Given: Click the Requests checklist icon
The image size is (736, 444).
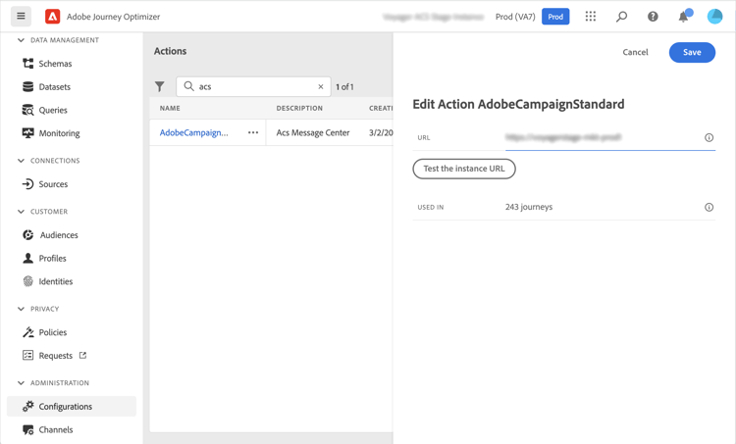Looking at the screenshot, I should (x=28, y=356).
